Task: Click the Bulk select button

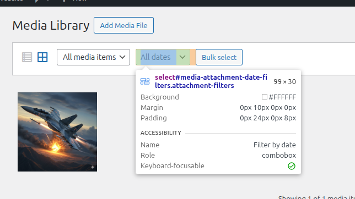Action: point(219,57)
